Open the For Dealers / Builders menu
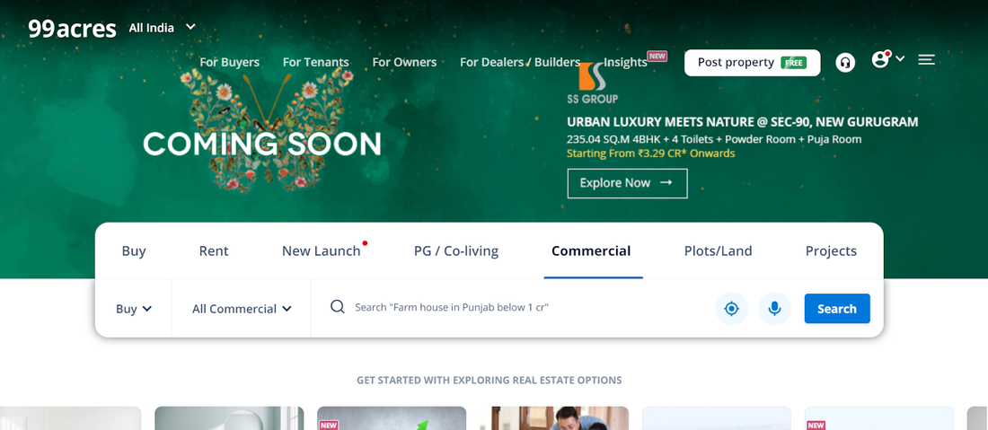Viewport: 988px width, 430px height. point(520,62)
